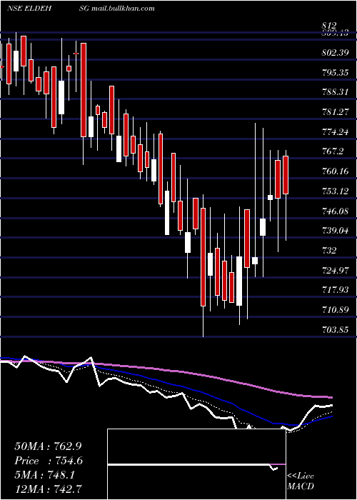This screenshot has height=500, width=357.
Task: Click the 753.12 price axis label
Action: (x=335, y=191)
